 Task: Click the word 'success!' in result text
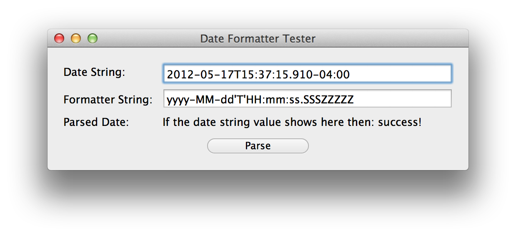click(399, 123)
